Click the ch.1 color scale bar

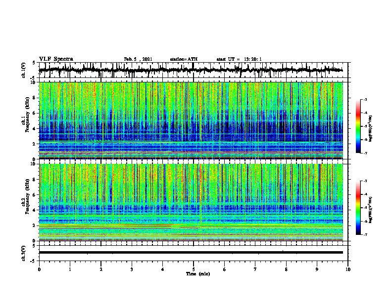tap(358, 126)
